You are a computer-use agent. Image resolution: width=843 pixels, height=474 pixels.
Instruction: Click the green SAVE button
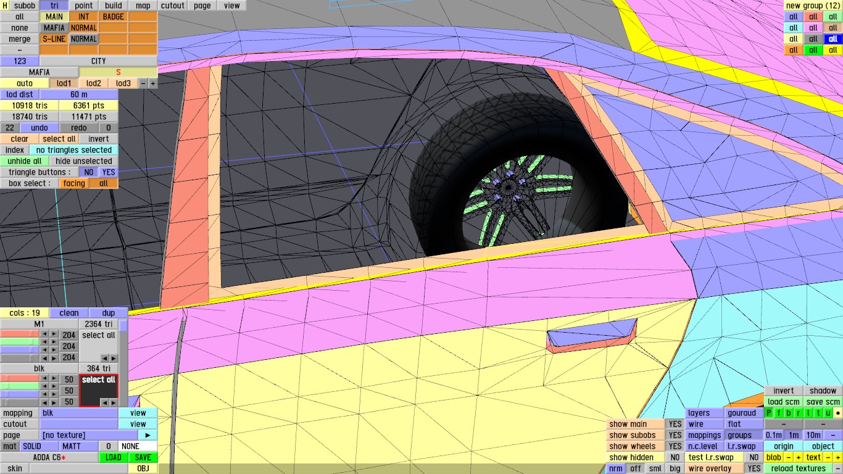point(143,457)
